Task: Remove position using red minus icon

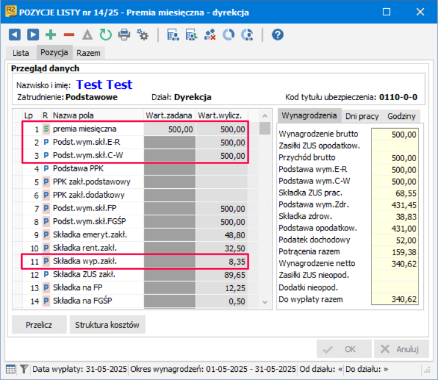Action: pyautogui.click(x=69, y=35)
